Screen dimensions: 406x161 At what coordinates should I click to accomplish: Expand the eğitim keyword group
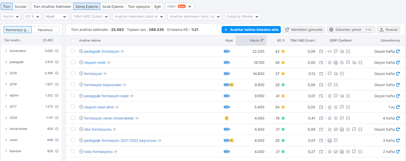pos(6,95)
